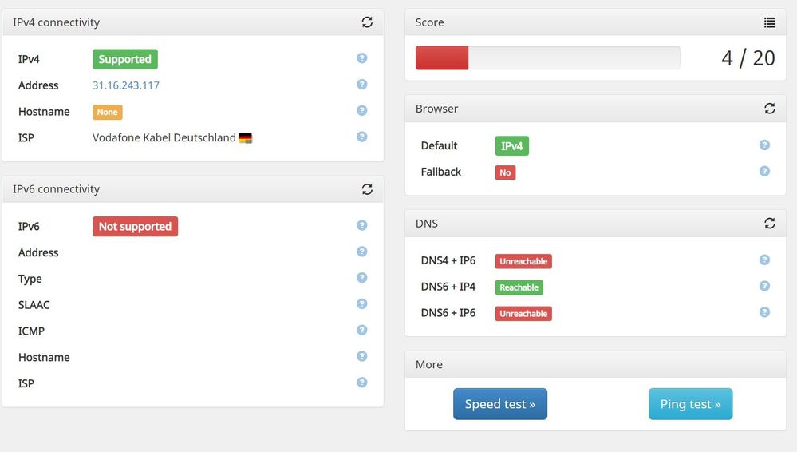Click the orange None hostname badge
This screenshot has height=452, width=797.
(x=107, y=112)
